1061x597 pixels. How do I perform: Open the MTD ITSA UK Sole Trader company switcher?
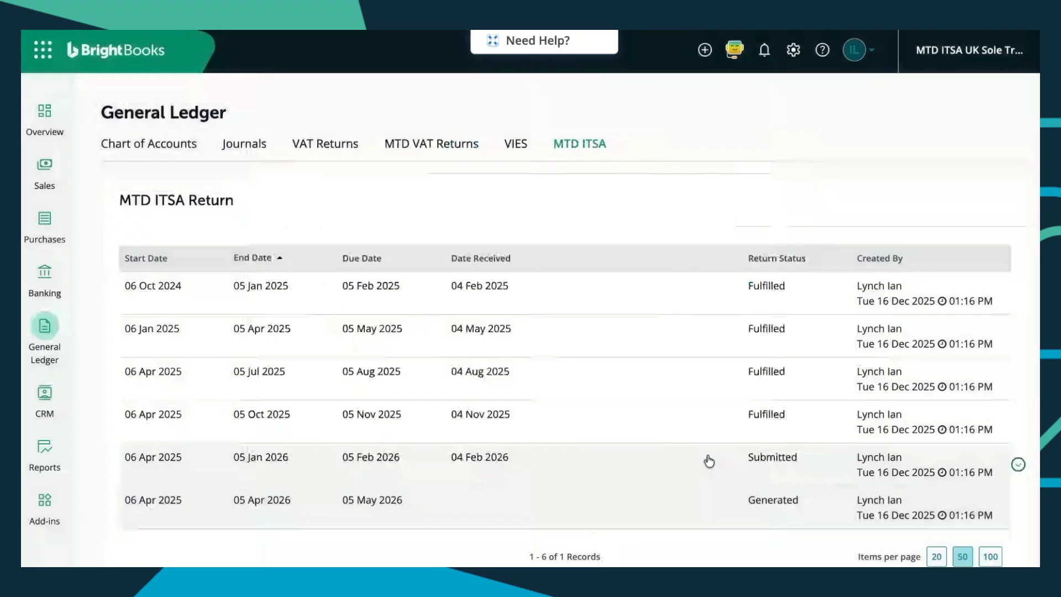(969, 50)
